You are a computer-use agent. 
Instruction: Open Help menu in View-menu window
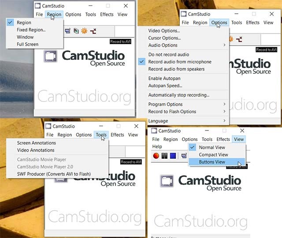157,146
